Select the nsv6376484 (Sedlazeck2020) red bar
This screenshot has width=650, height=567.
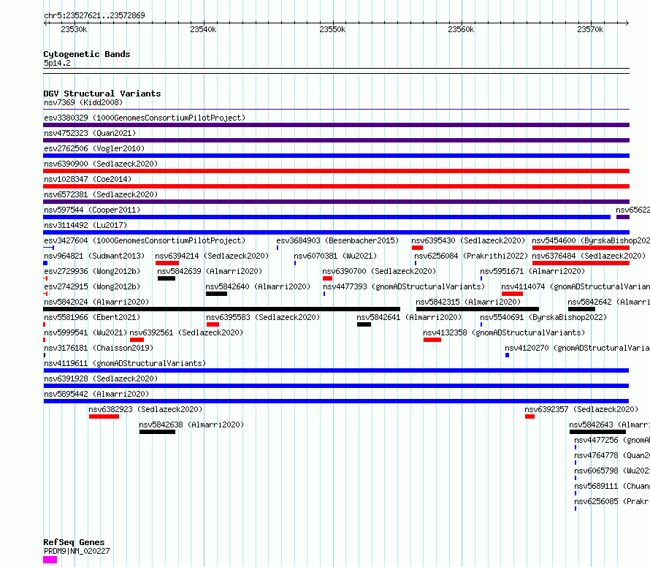coord(581,263)
